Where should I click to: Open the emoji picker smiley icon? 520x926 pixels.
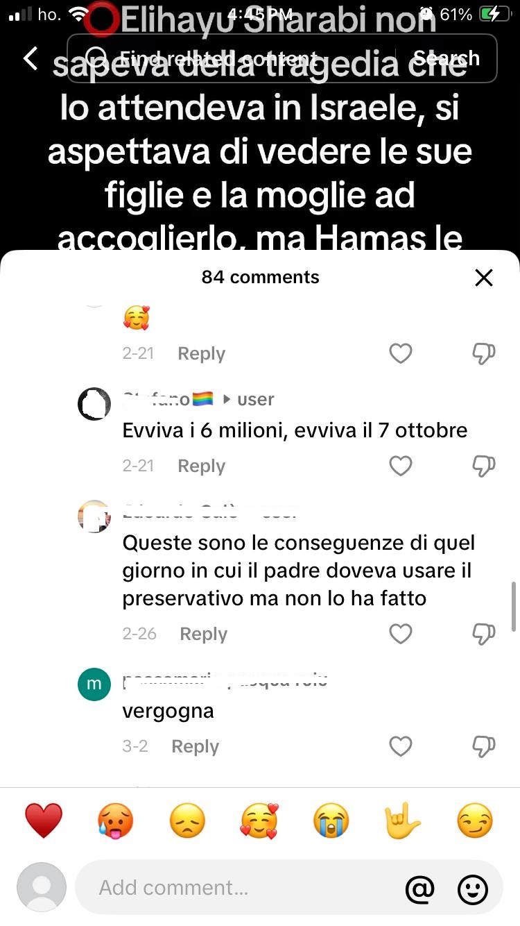pos(473,889)
